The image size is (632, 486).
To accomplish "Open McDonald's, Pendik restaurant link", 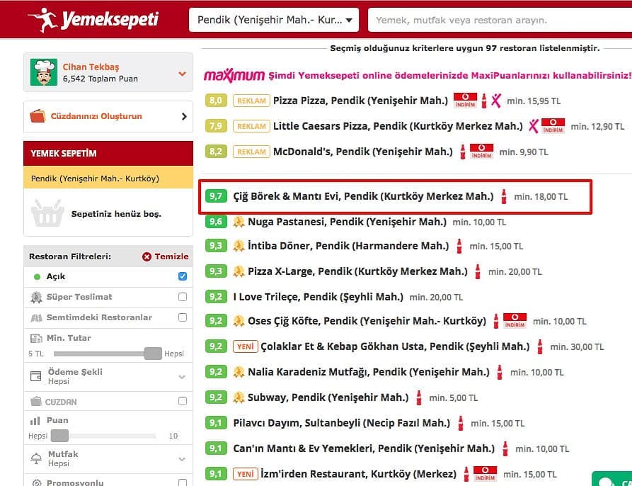I will (x=363, y=152).
